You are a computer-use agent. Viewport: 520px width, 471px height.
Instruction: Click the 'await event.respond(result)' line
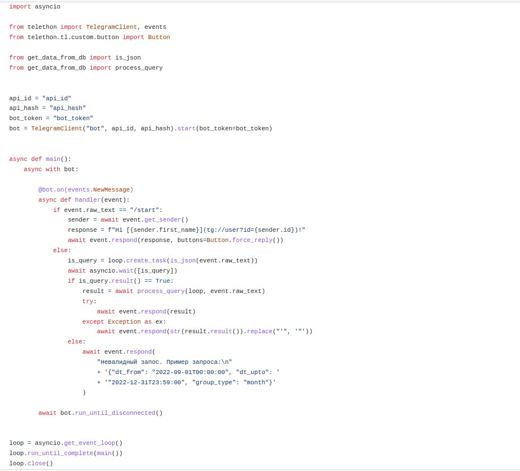[x=146, y=312]
